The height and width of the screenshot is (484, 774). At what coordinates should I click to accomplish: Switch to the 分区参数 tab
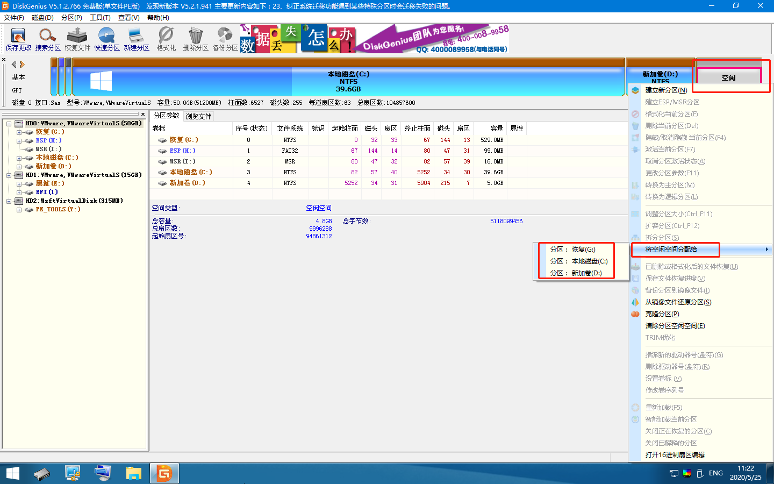tap(166, 116)
